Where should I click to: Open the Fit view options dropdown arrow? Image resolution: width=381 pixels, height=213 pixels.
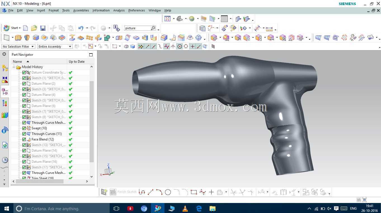174,19
